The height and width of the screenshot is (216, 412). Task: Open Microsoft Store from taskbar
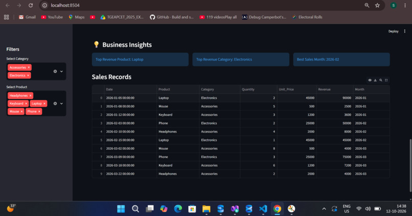click(x=192, y=209)
